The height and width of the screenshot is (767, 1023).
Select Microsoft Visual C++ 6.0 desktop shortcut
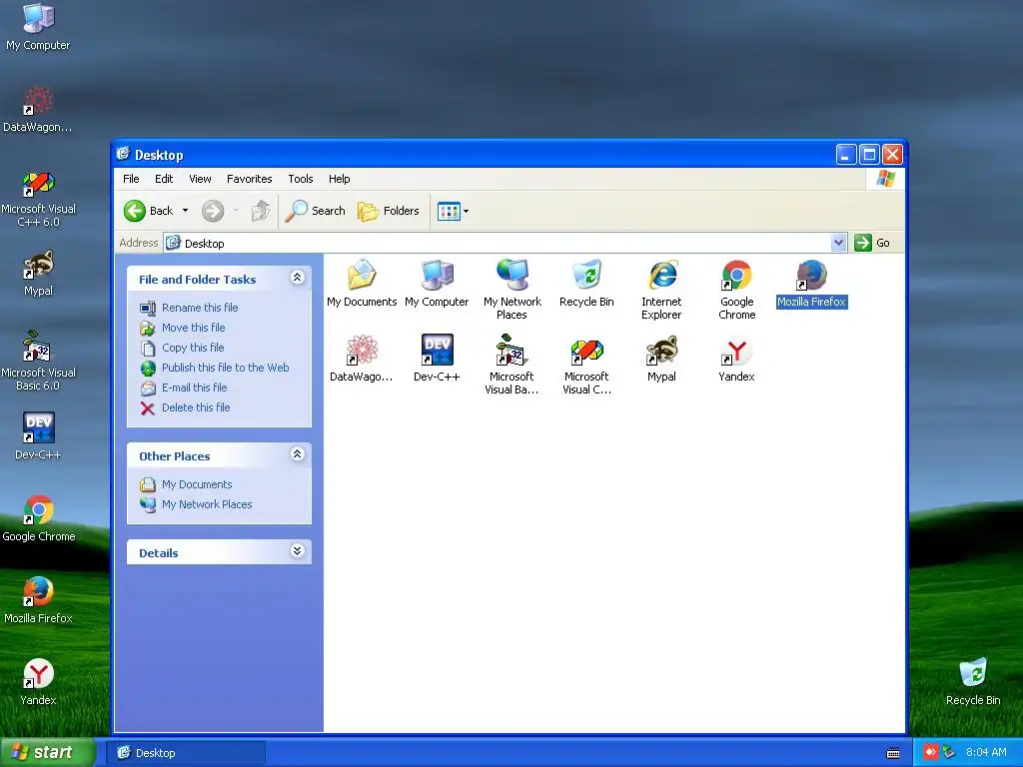38,198
